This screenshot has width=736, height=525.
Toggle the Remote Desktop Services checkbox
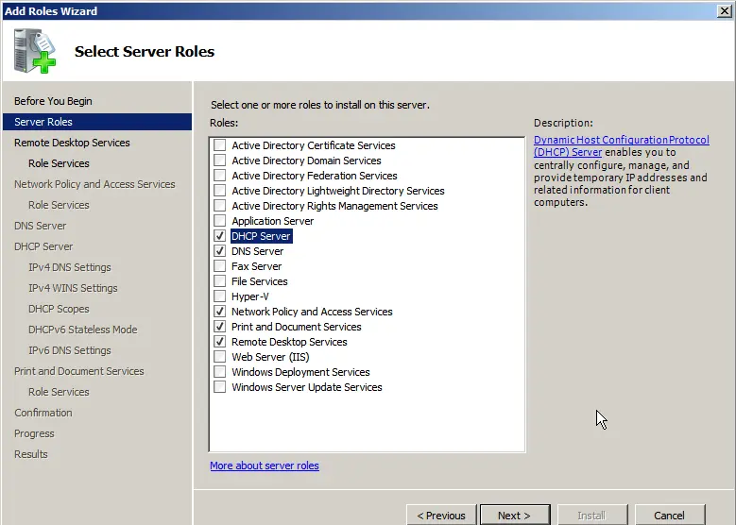click(220, 342)
